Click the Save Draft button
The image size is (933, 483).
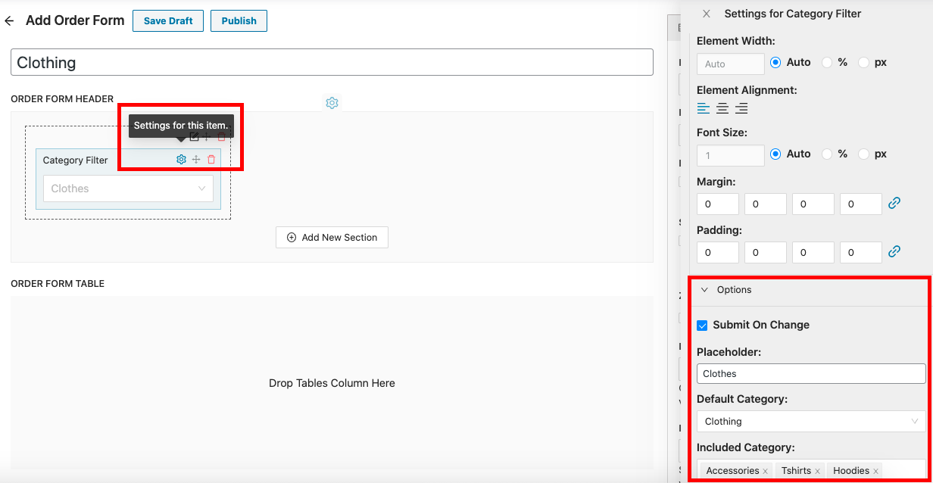click(168, 21)
